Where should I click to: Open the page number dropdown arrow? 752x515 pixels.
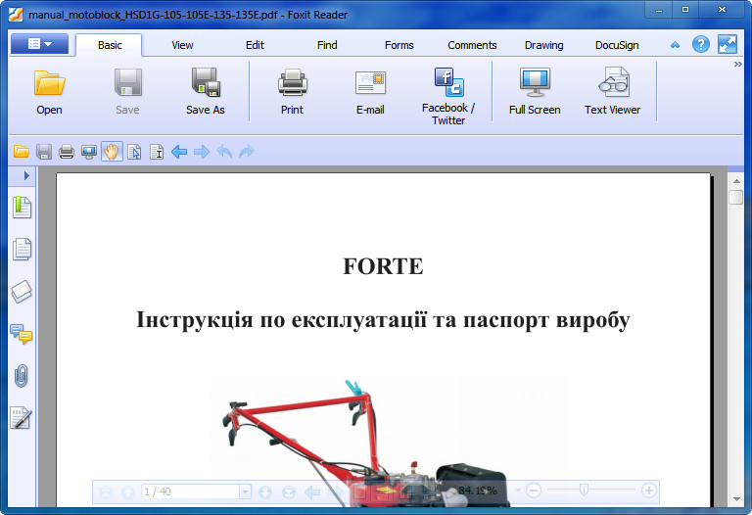pos(245,492)
